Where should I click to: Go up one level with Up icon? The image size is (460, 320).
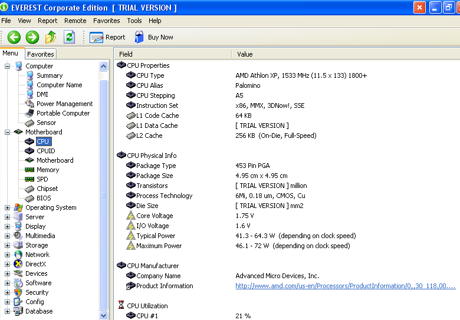point(51,37)
